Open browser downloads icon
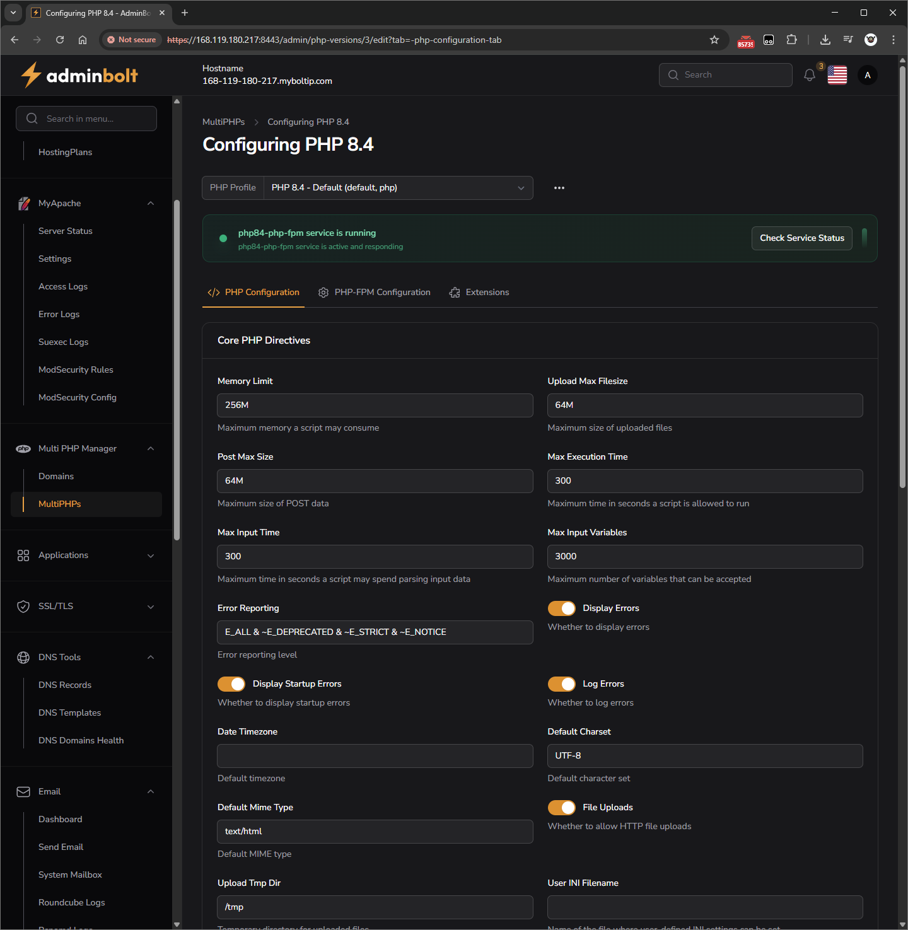 pyautogui.click(x=825, y=40)
